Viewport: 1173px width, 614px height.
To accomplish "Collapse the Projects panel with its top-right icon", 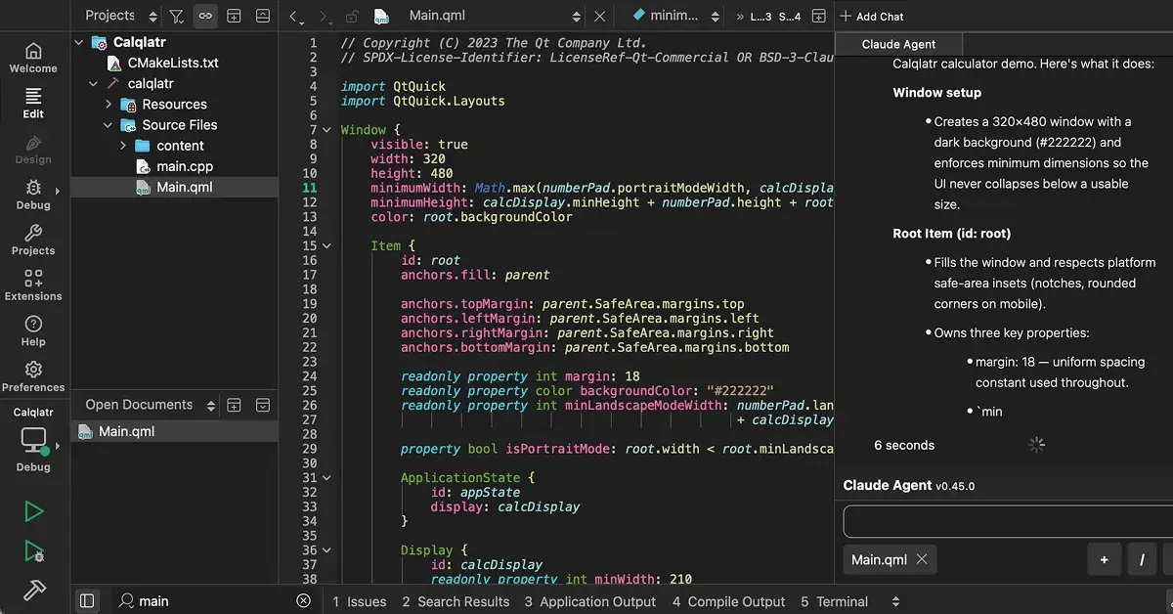I will click(263, 16).
